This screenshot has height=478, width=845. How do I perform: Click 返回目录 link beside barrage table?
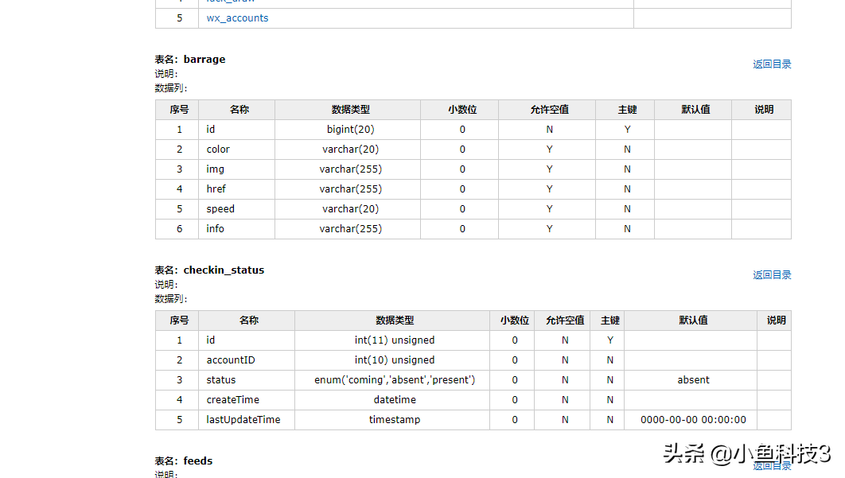[x=772, y=64]
